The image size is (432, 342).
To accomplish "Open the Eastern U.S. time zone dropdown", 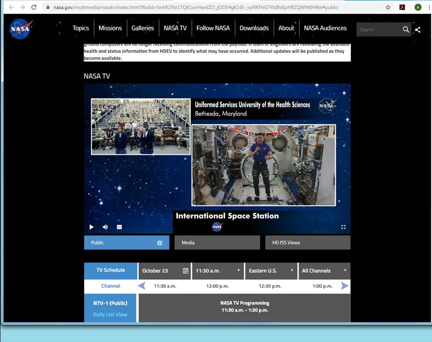I will (271, 271).
